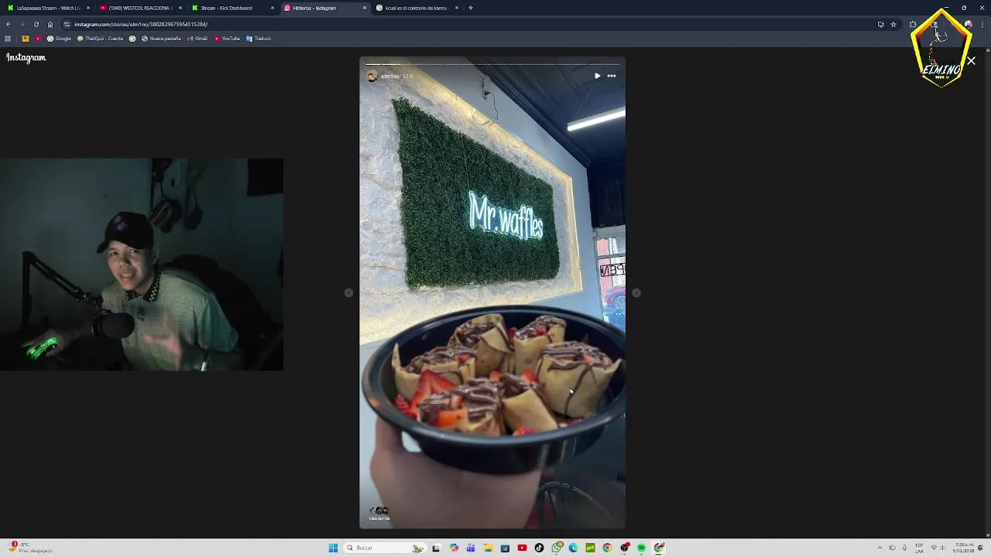Switch to LaSapaaaaa Stream Kick tab
Viewport: 991px width, 557px height.
coord(48,8)
